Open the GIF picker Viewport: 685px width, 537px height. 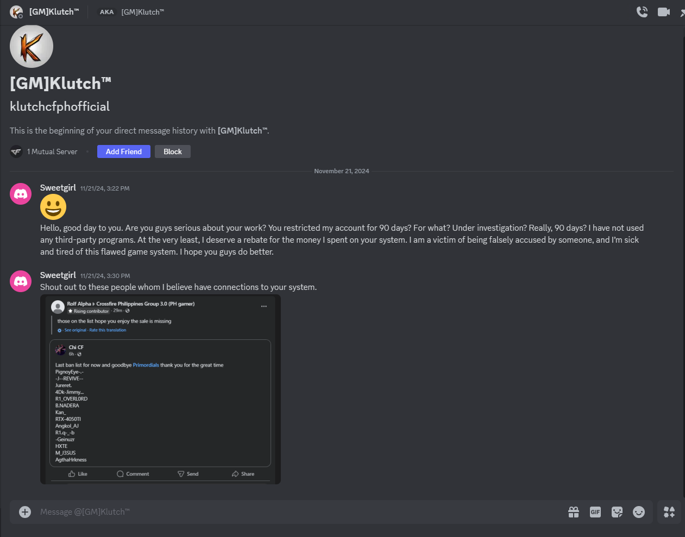point(595,512)
